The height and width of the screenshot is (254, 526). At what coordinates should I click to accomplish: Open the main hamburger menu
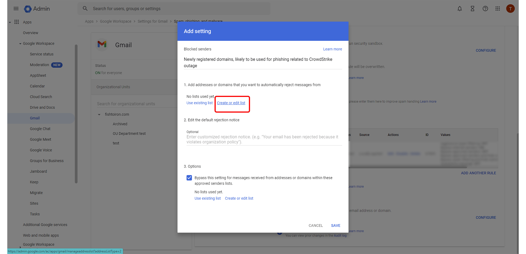[16, 9]
